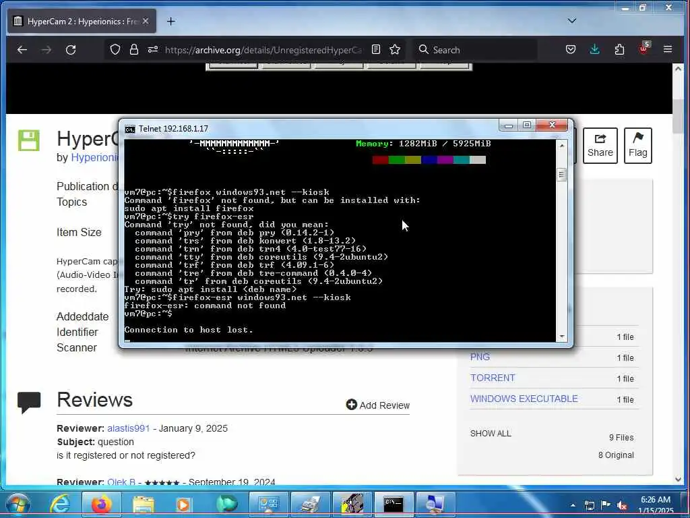Expand the list-all-tabs chevron

click(x=571, y=21)
